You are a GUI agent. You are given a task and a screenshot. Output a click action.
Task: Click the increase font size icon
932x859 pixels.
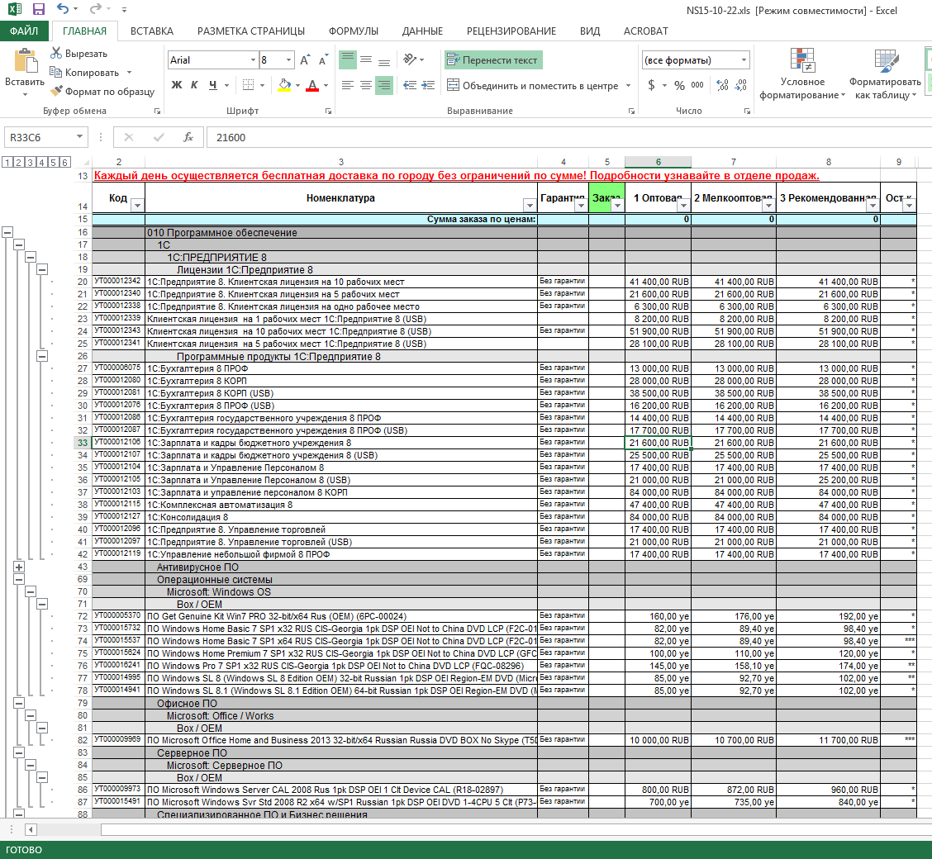click(305, 60)
